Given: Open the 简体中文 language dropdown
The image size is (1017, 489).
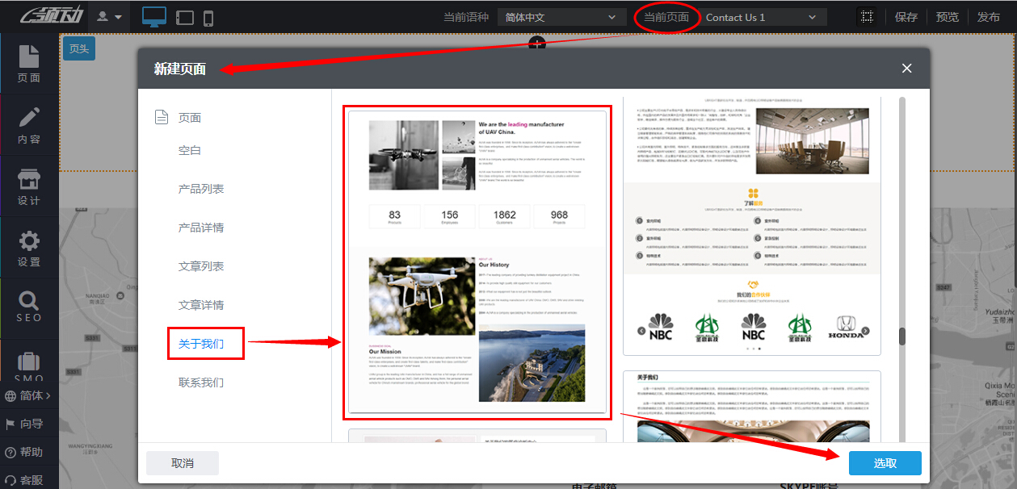Looking at the screenshot, I should coord(561,17).
